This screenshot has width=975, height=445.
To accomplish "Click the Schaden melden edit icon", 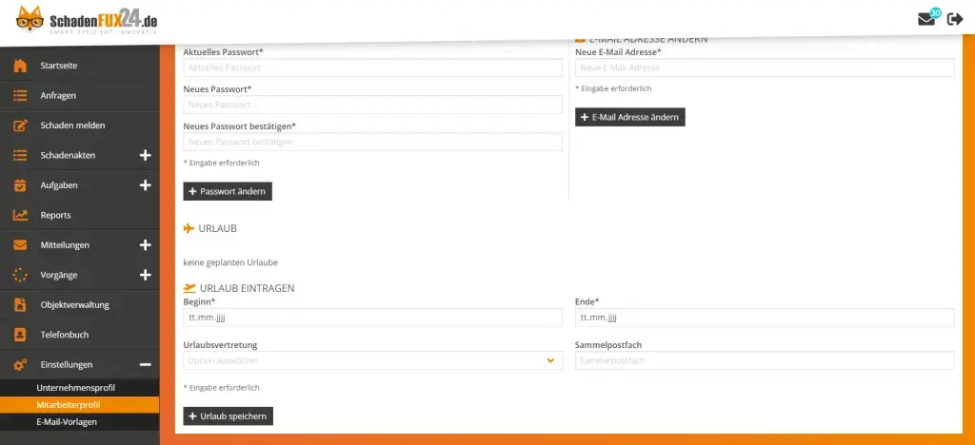I will coord(19,126).
